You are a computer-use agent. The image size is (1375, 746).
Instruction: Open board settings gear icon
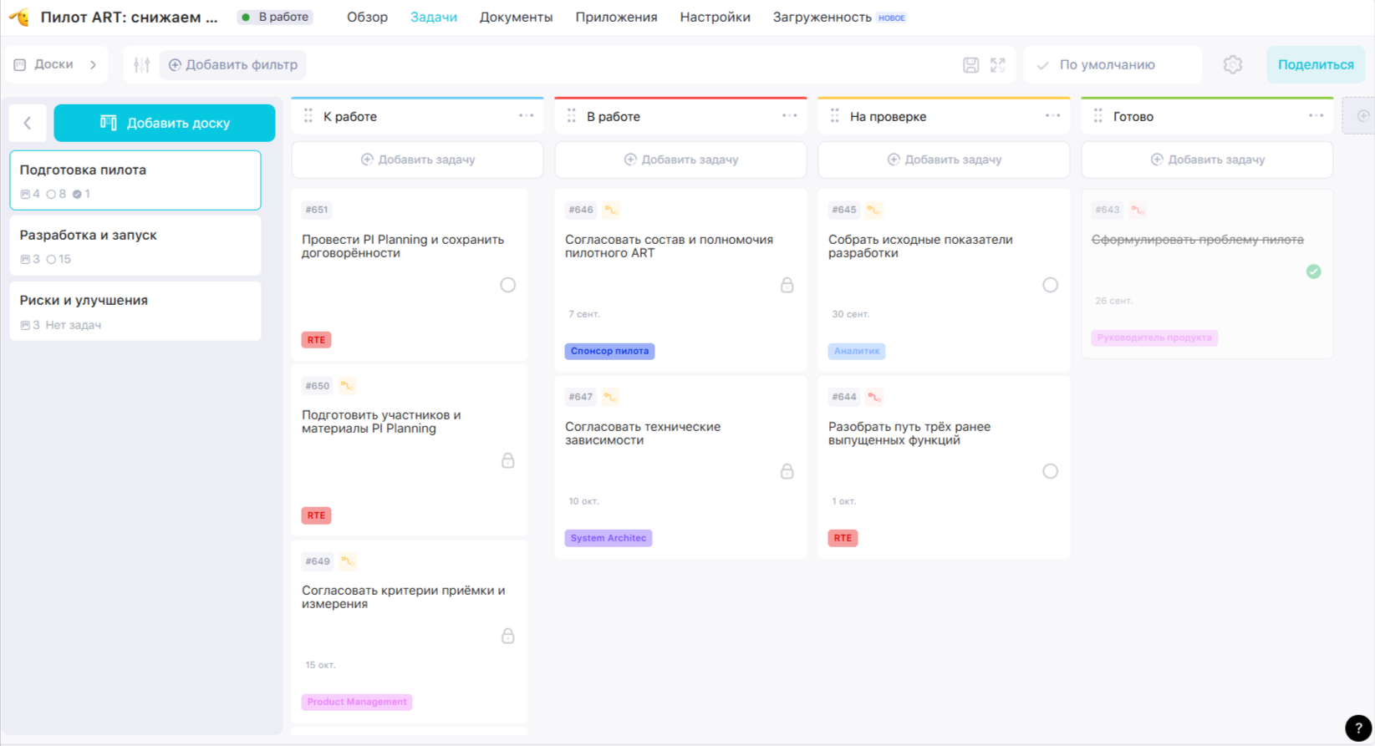pos(1233,64)
